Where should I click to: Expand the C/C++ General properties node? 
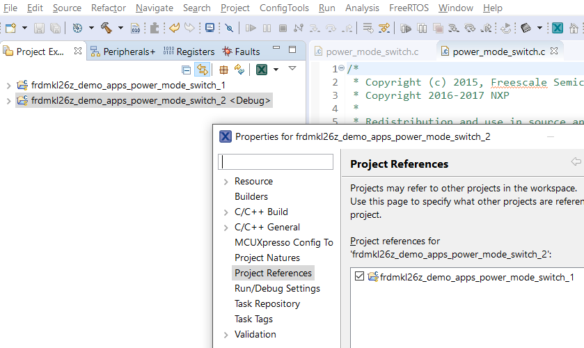click(x=226, y=228)
